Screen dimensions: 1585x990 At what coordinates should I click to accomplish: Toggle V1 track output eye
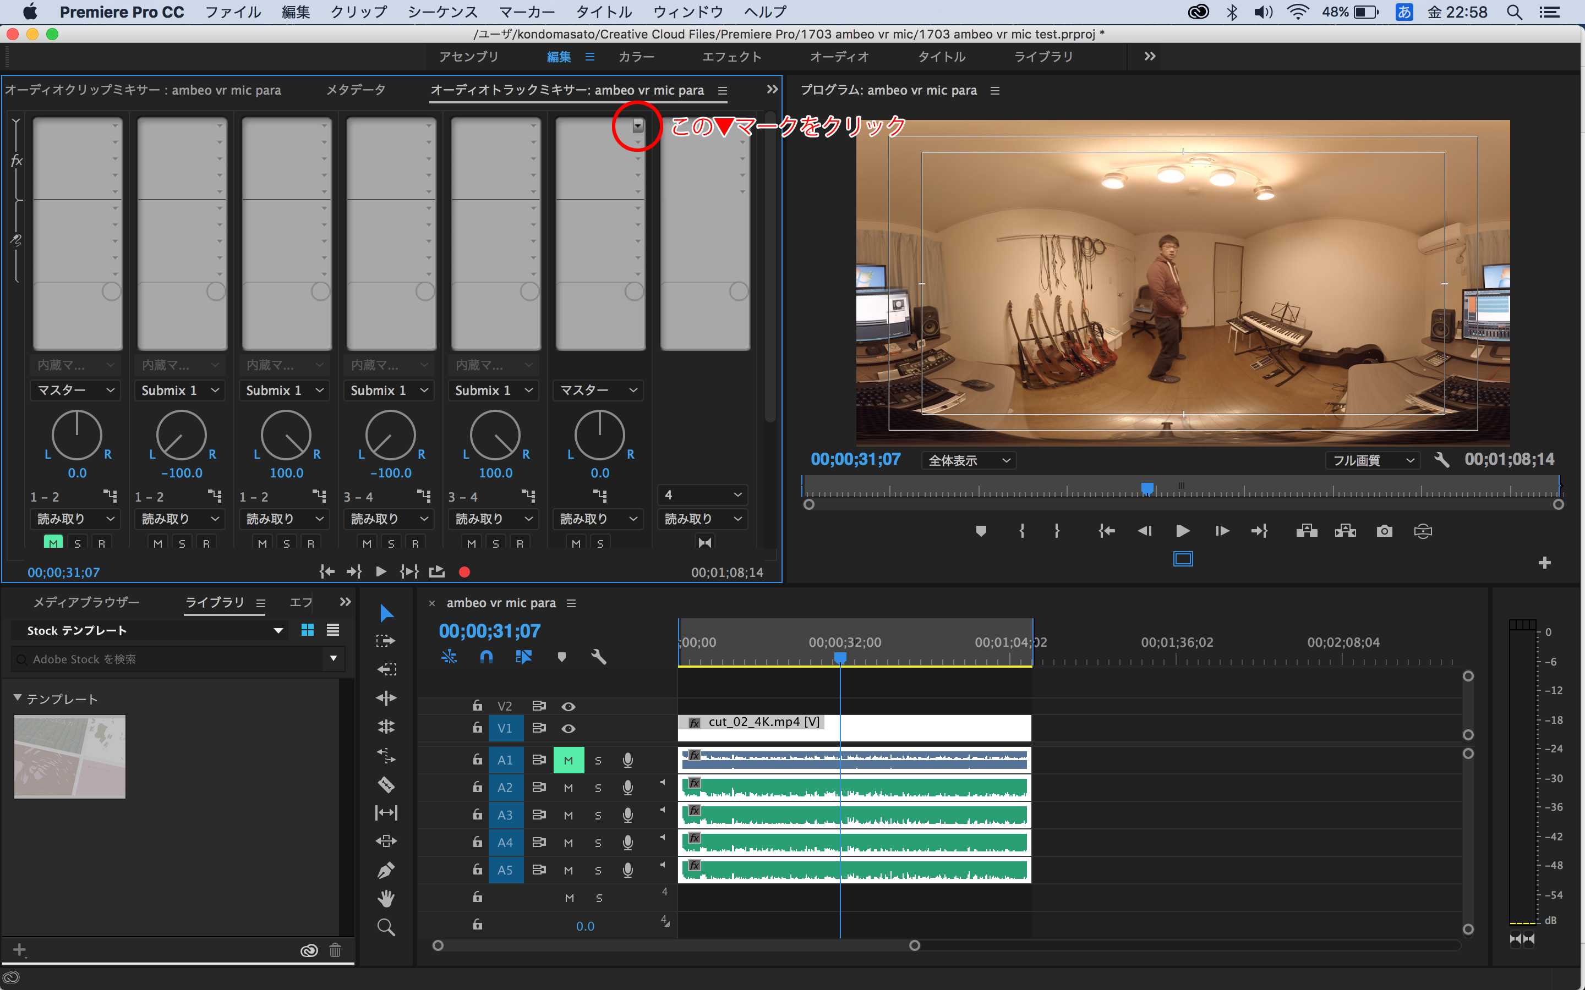point(569,728)
